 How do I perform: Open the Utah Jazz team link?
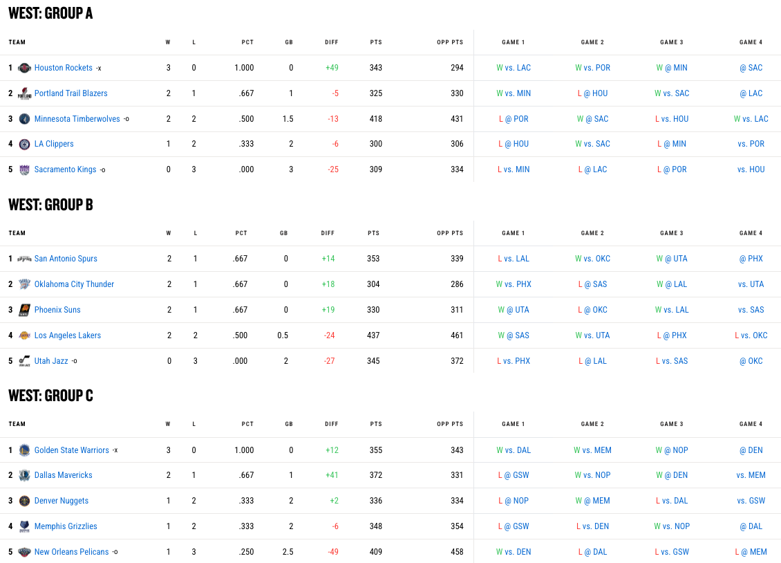pyautogui.click(x=51, y=361)
